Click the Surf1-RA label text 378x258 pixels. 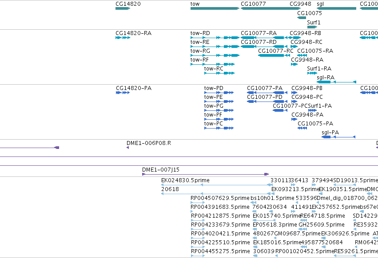point(319,69)
